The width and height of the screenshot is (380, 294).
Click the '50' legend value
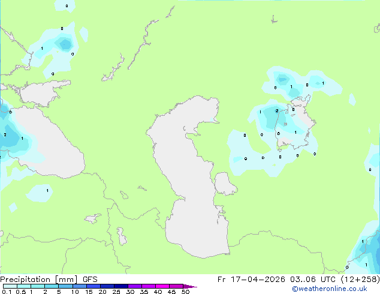(x=185, y=292)
